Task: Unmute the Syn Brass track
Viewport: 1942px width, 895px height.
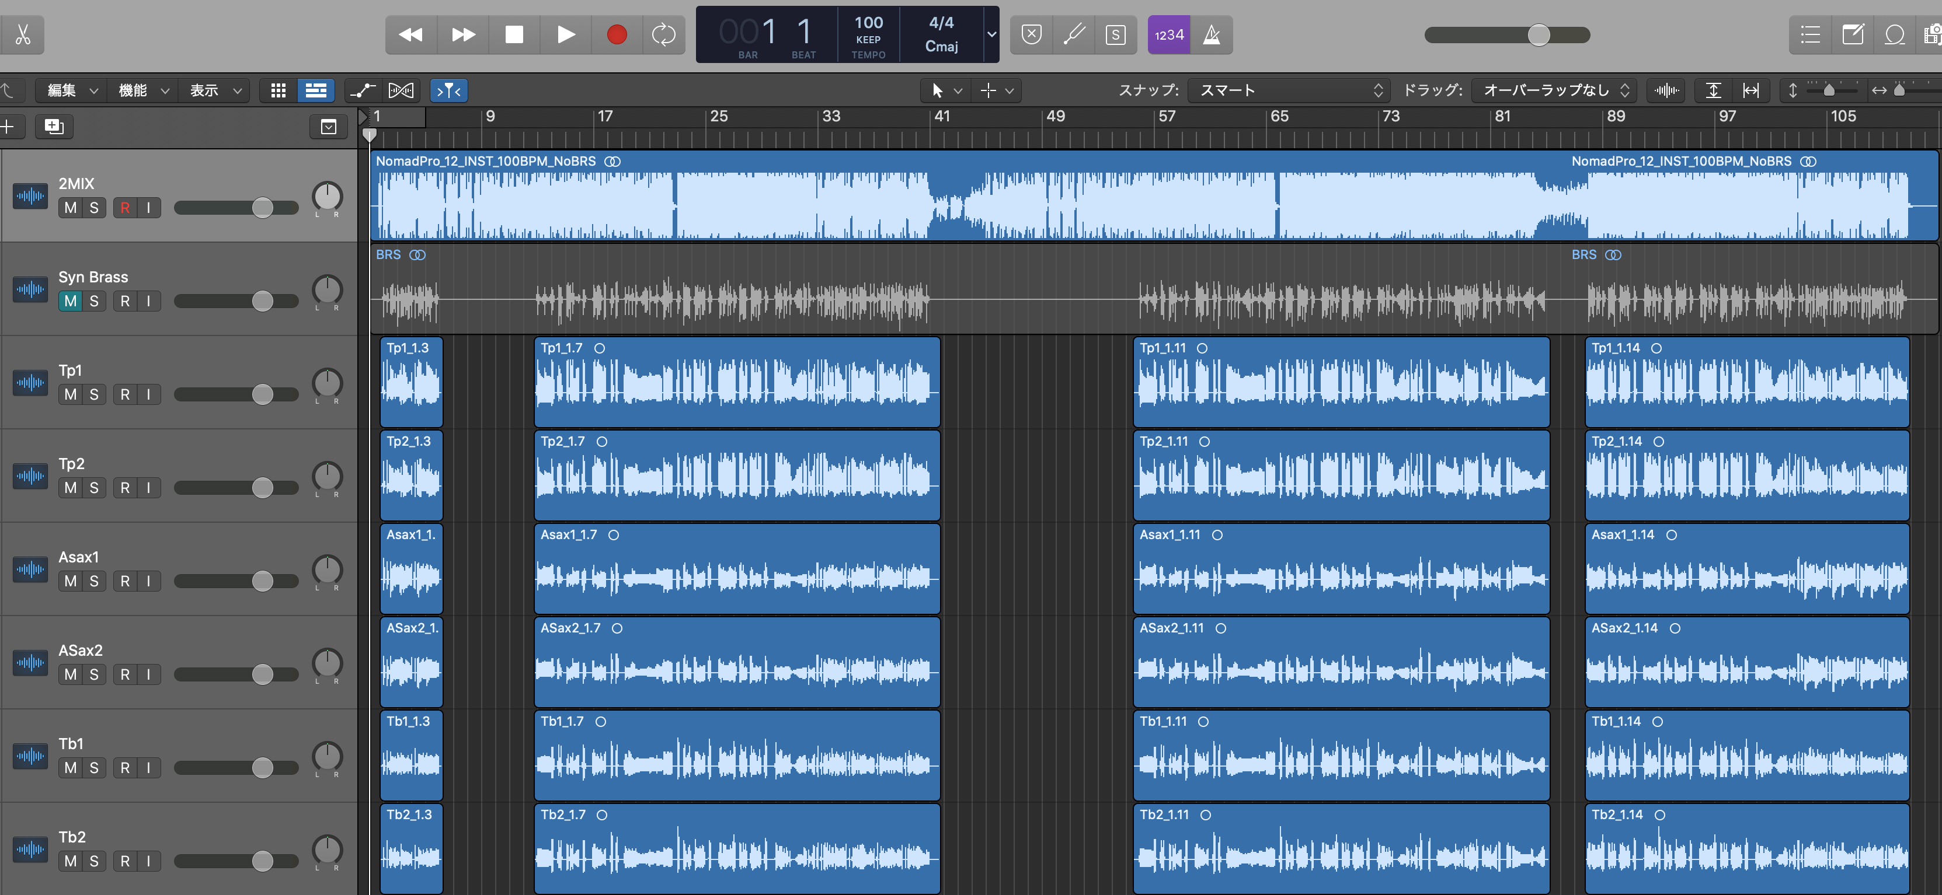Action: click(70, 301)
